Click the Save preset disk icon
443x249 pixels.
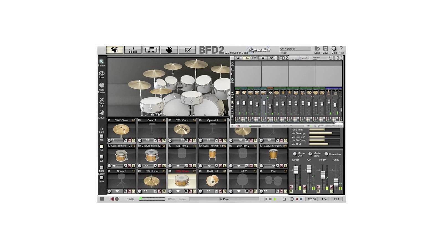point(326,48)
